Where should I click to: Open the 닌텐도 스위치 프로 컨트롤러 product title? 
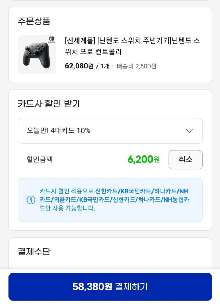[x=132, y=46]
